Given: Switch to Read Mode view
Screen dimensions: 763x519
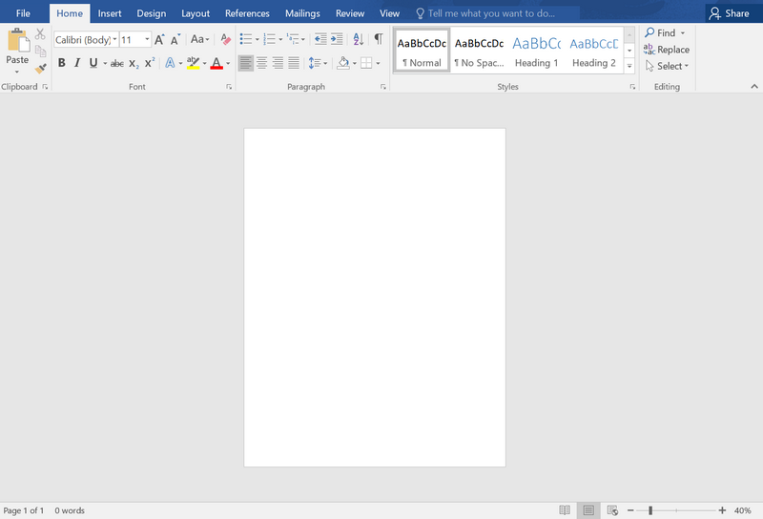Looking at the screenshot, I should pyautogui.click(x=565, y=510).
